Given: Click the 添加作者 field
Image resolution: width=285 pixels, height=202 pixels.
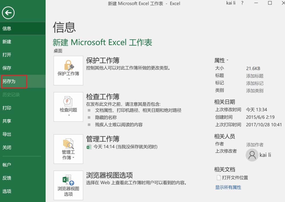Looking at the screenshot, I should coord(255,145).
